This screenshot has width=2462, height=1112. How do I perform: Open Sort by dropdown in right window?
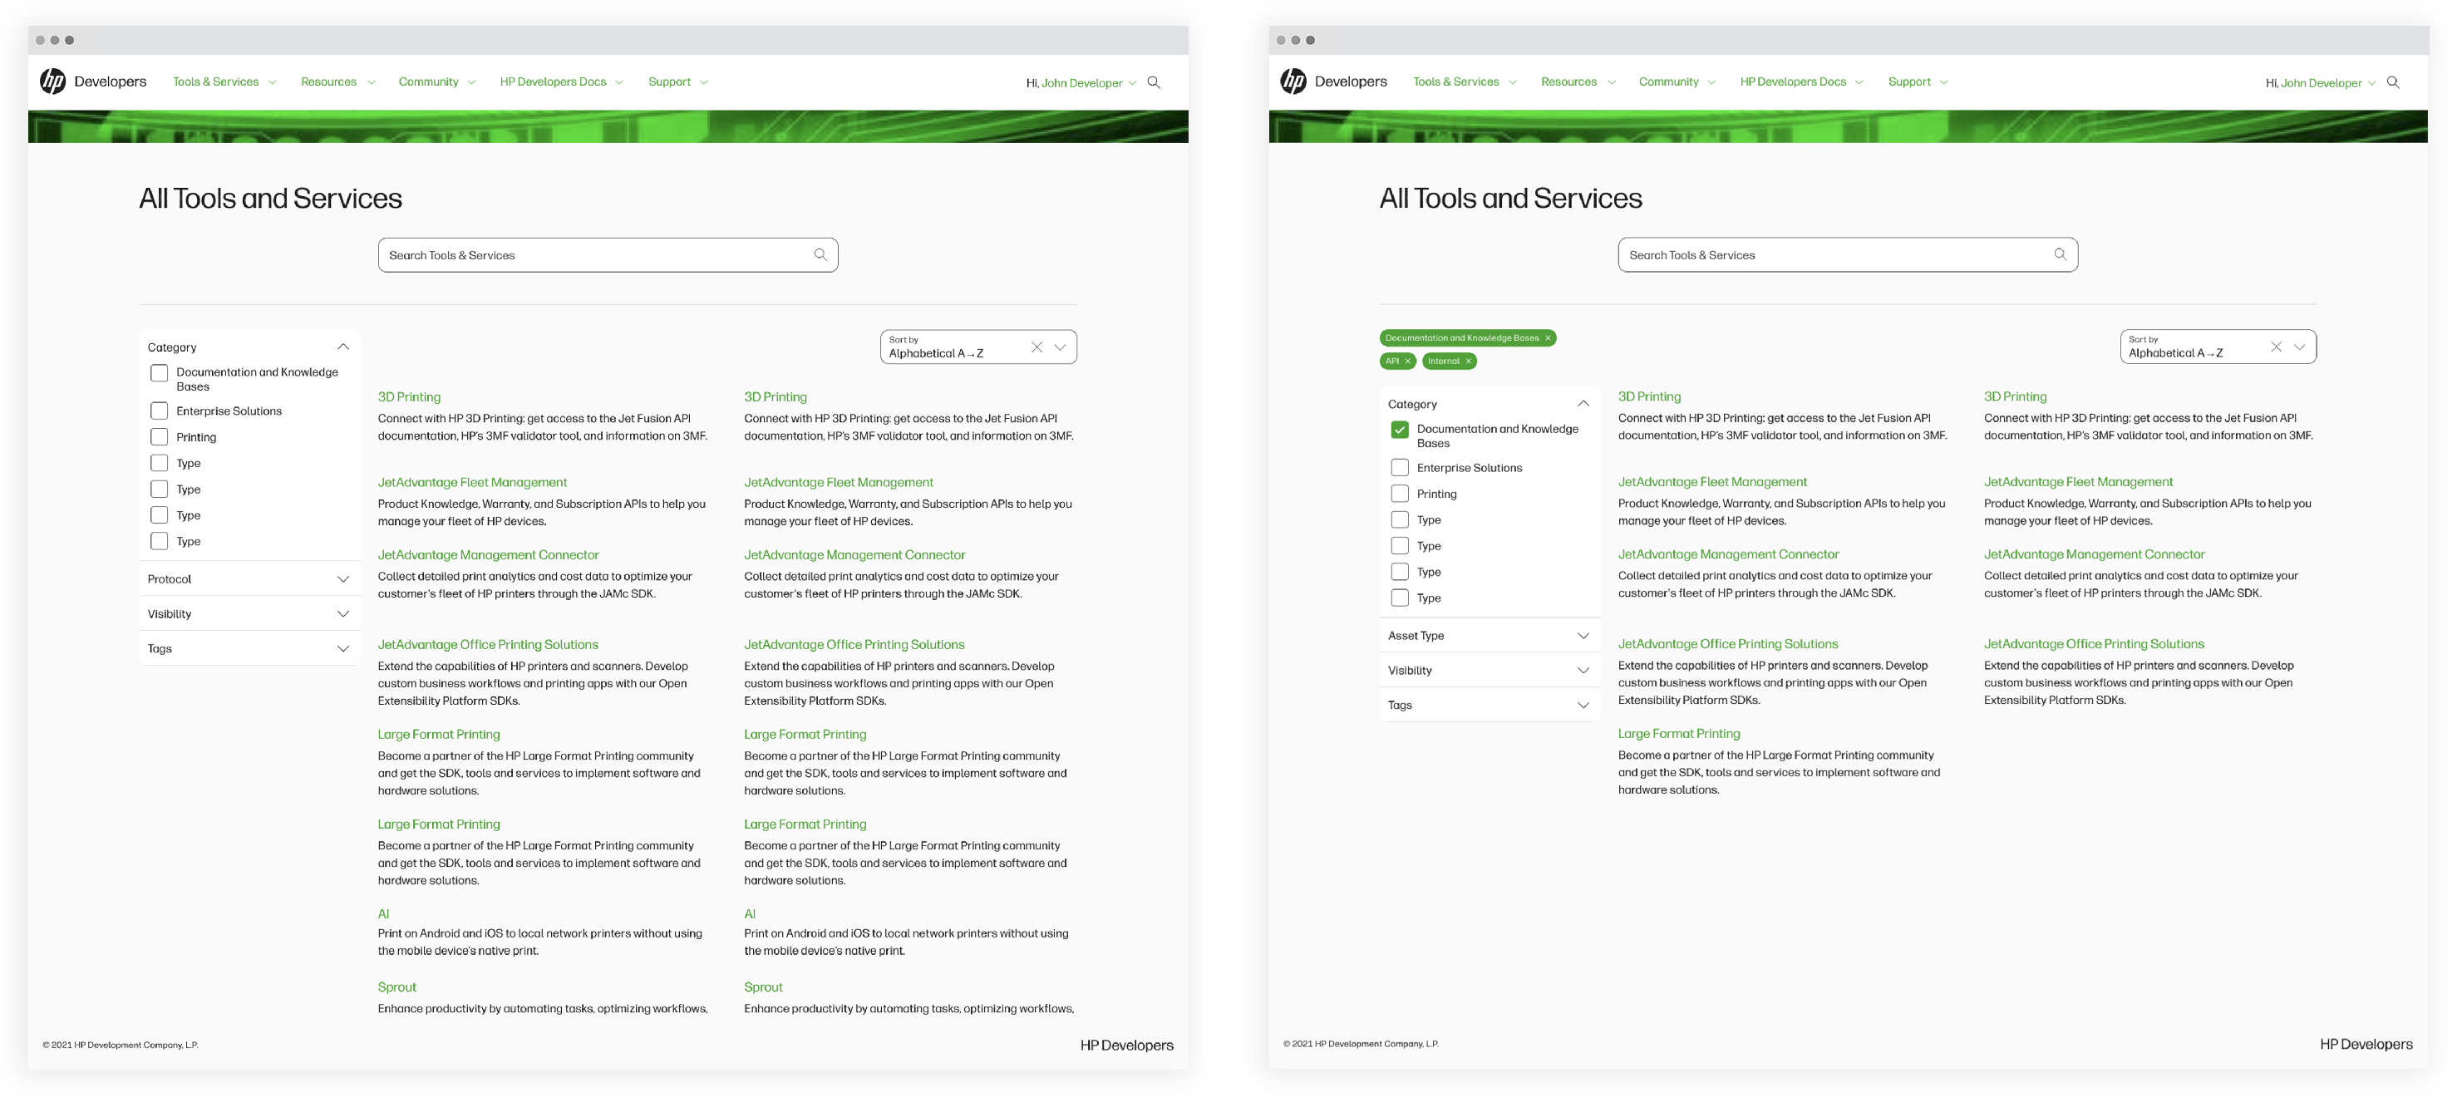(2300, 347)
